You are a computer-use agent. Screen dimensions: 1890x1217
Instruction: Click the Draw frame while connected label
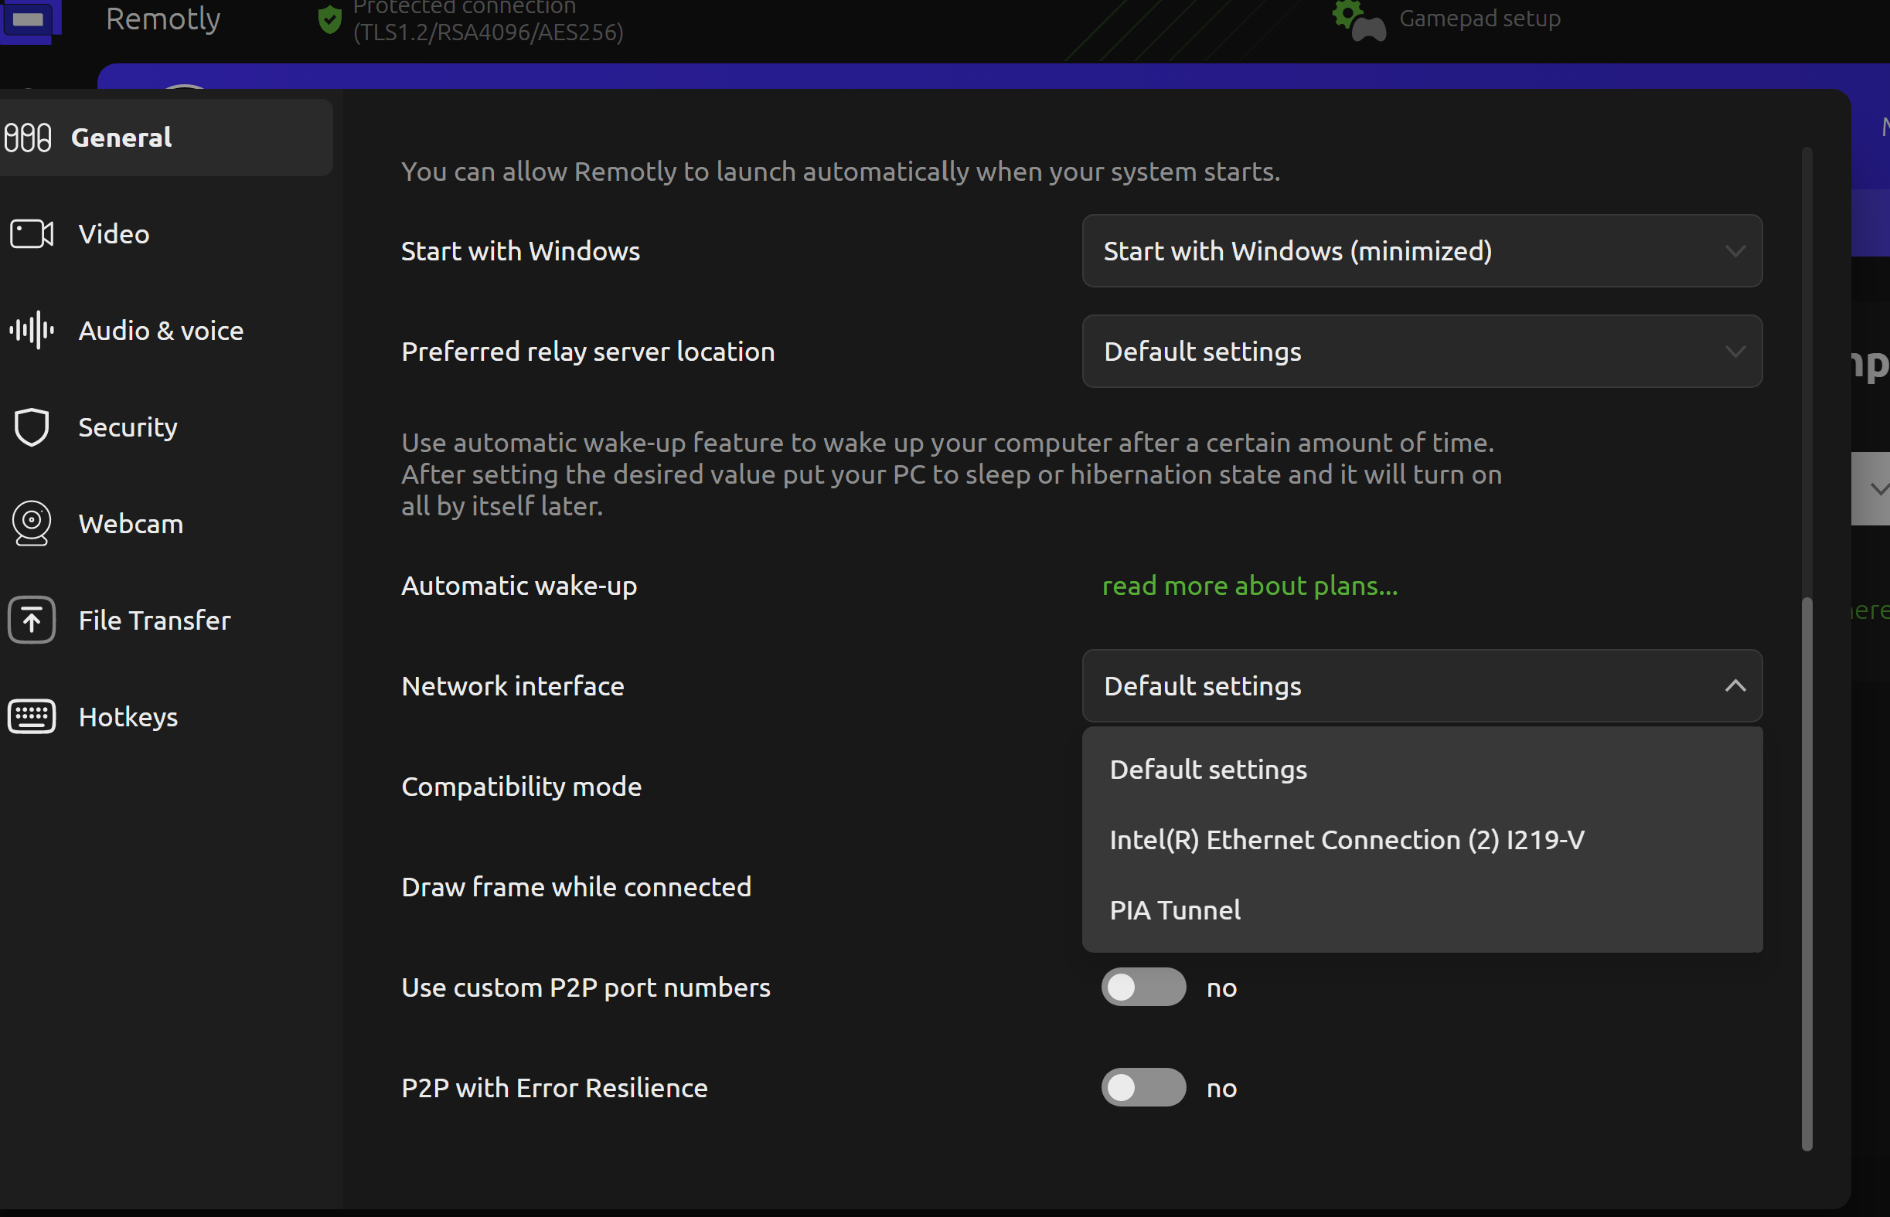576,887
